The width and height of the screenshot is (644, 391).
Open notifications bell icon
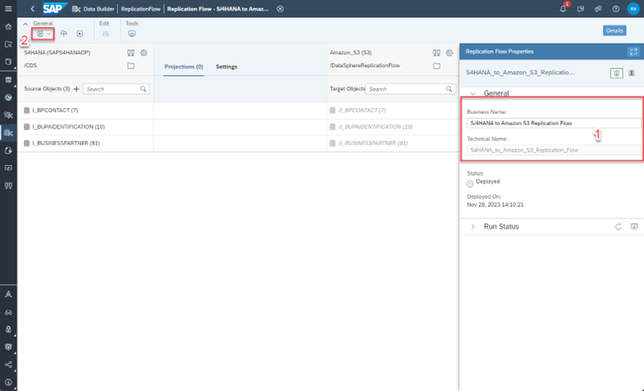click(x=563, y=8)
